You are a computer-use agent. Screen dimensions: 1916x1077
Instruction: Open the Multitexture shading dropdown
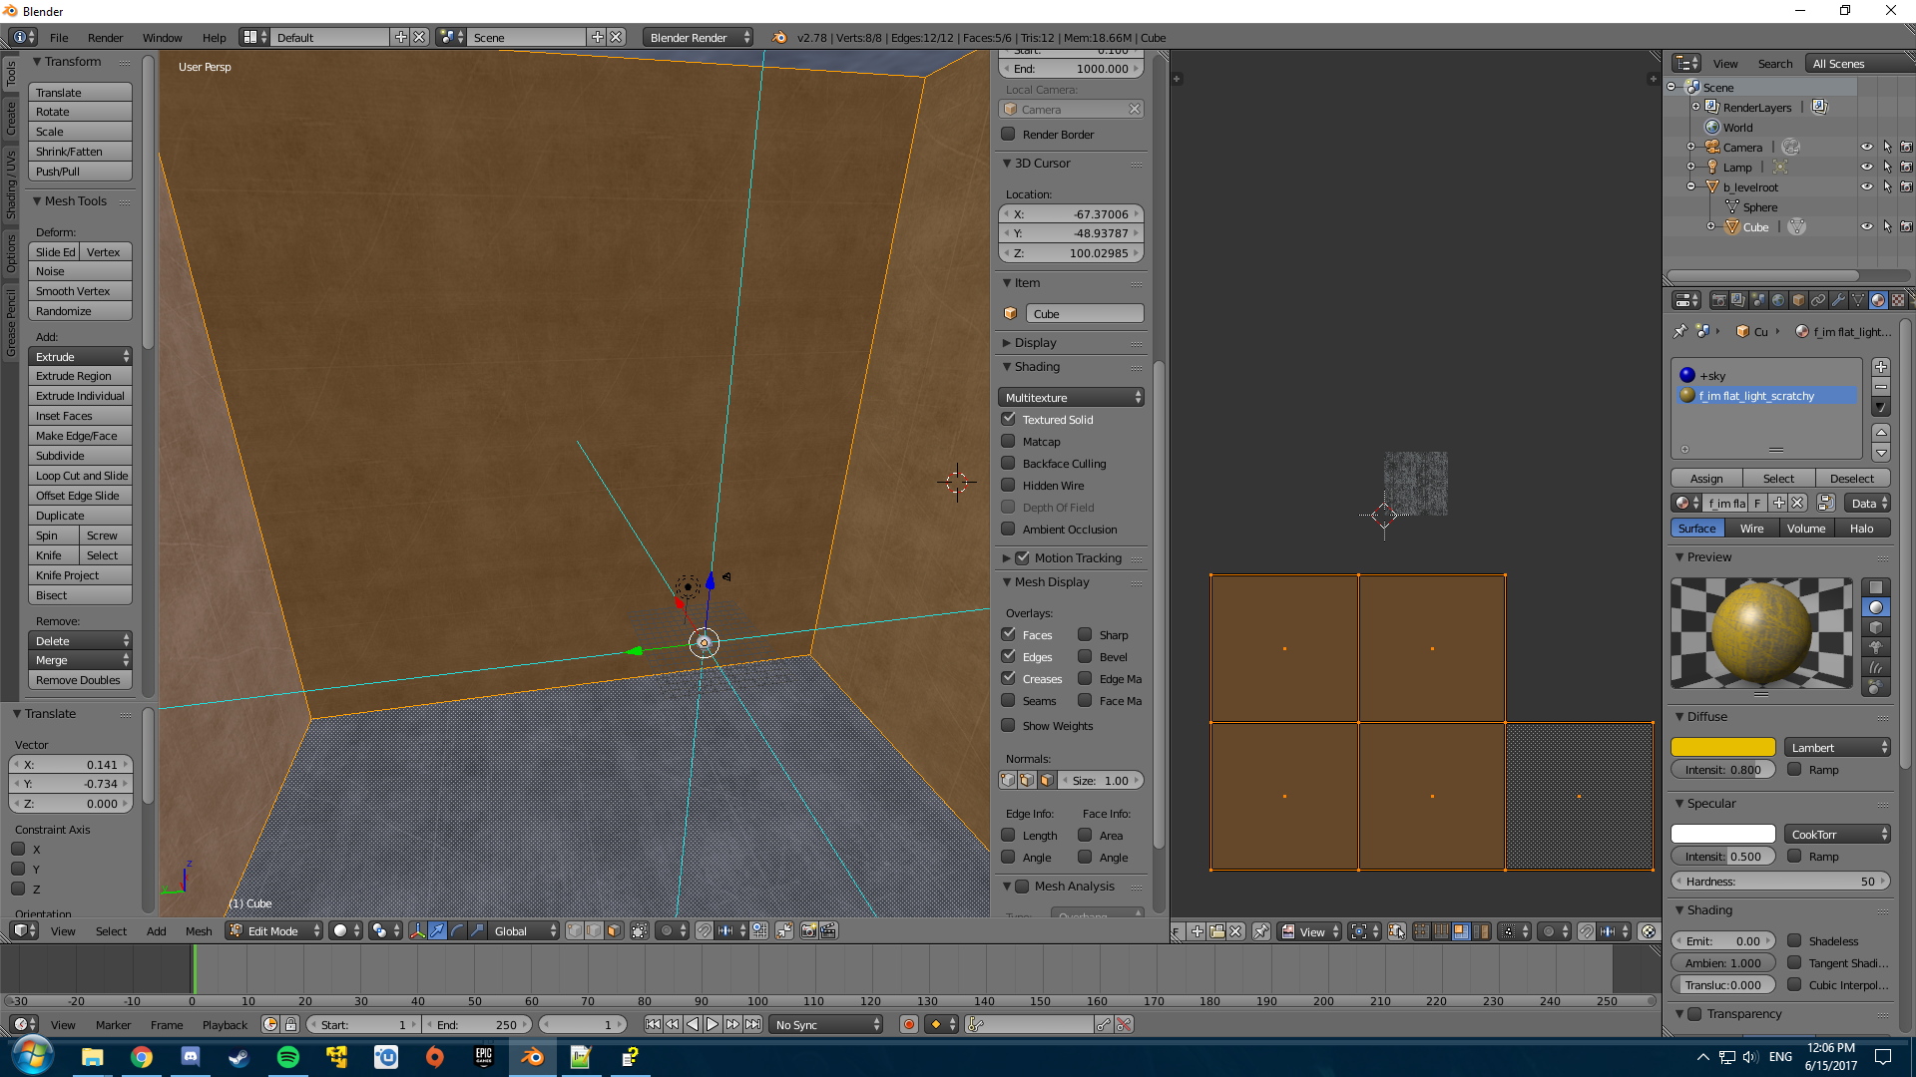(x=1071, y=398)
